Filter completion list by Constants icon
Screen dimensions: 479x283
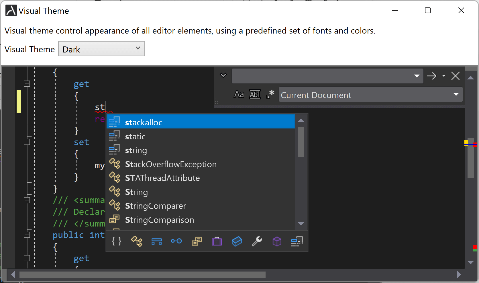pyautogui.click(x=197, y=241)
